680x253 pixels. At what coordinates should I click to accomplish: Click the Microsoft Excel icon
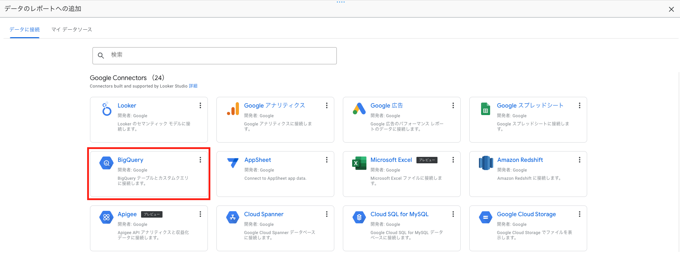click(359, 163)
